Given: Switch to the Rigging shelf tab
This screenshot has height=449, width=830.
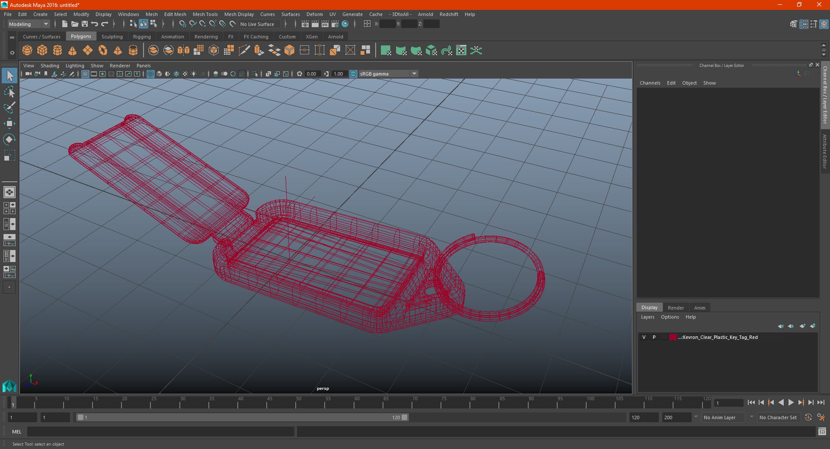Looking at the screenshot, I should [142, 37].
